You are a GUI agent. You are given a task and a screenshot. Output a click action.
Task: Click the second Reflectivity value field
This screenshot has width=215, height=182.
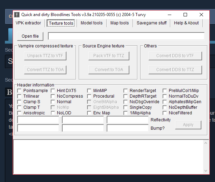coord(83,120)
